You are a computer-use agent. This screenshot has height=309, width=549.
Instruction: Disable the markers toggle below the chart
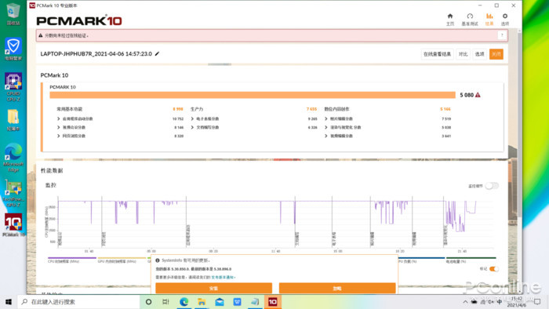pos(493,269)
